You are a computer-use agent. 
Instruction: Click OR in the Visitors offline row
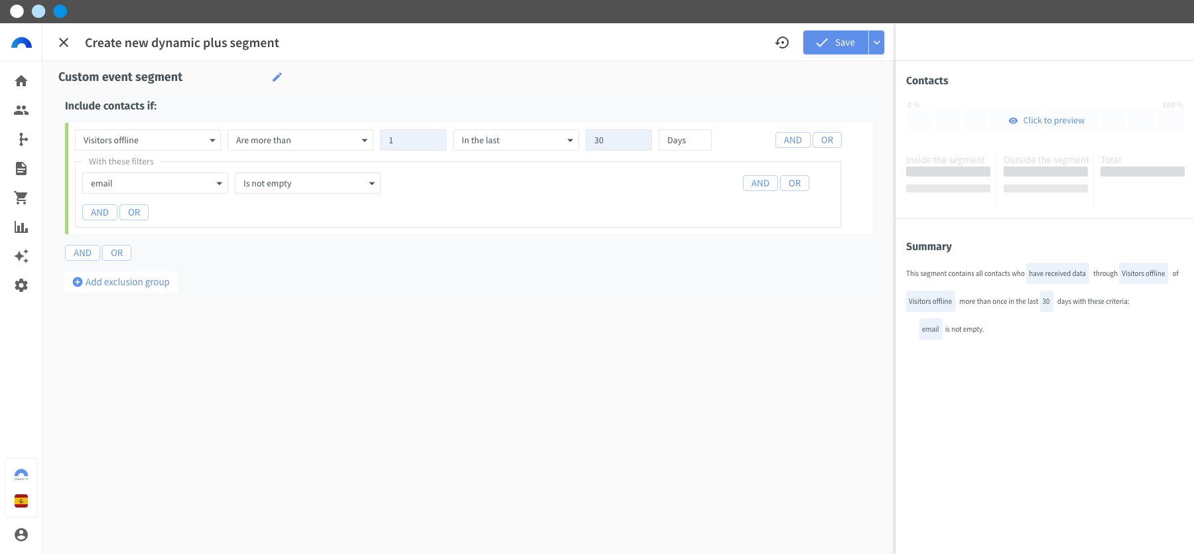pos(827,140)
